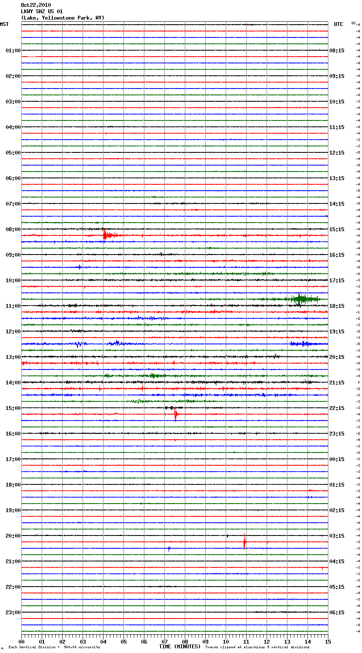
Task: Click the 23:15 UTC time label
Action: [x=337, y=434]
